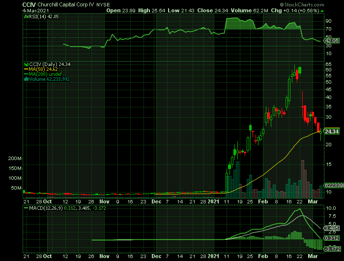
Task: Click the CCIV ticker symbol title
Action: (x=29, y=4)
